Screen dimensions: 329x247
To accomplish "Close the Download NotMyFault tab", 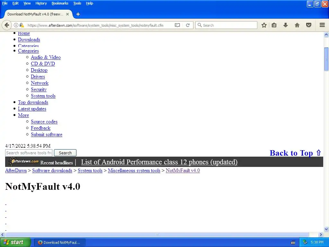I will pos(67,14).
